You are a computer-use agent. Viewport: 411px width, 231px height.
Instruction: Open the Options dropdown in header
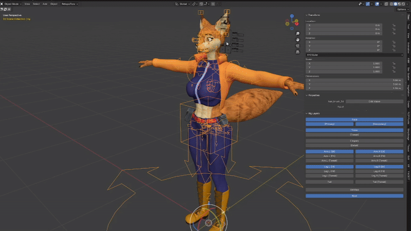click(403, 9)
